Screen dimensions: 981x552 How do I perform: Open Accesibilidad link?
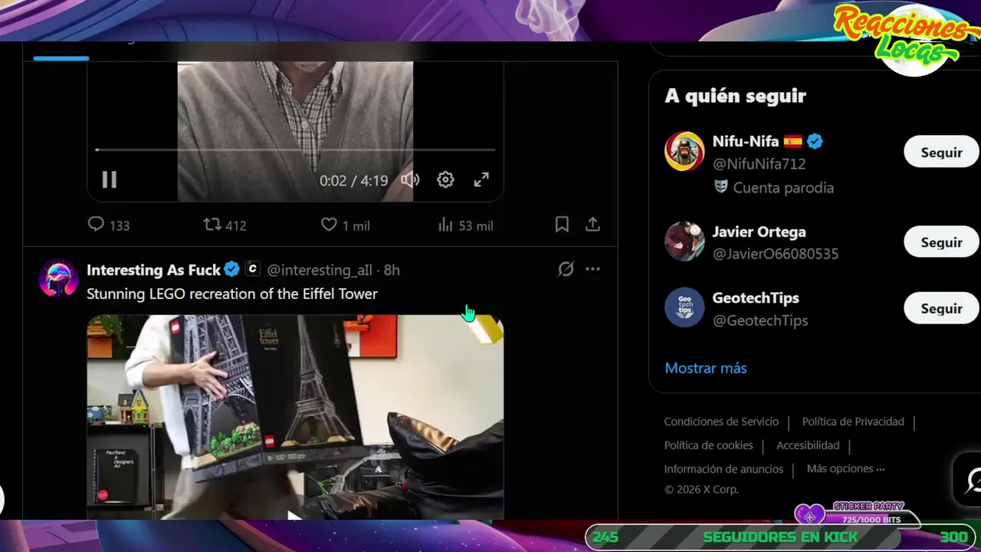(x=808, y=445)
